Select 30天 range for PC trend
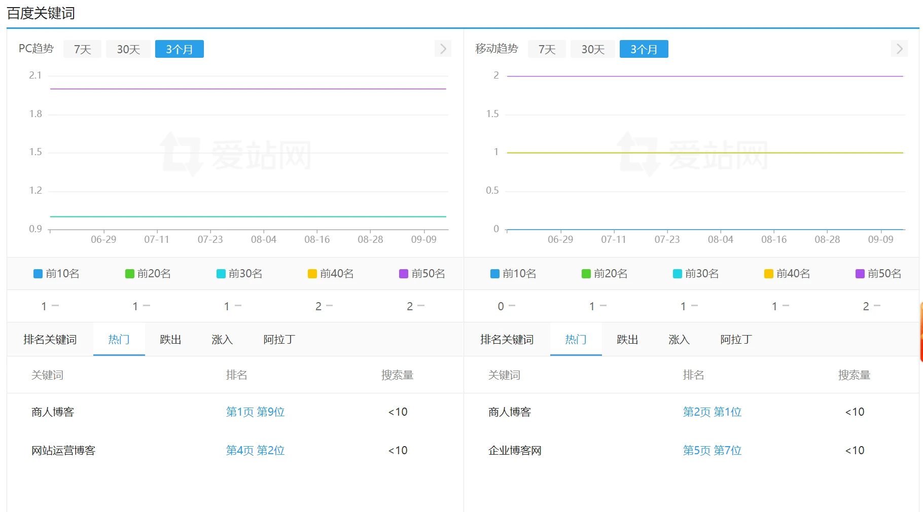The width and height of the screenshot is (923, 512). point(128,49)
